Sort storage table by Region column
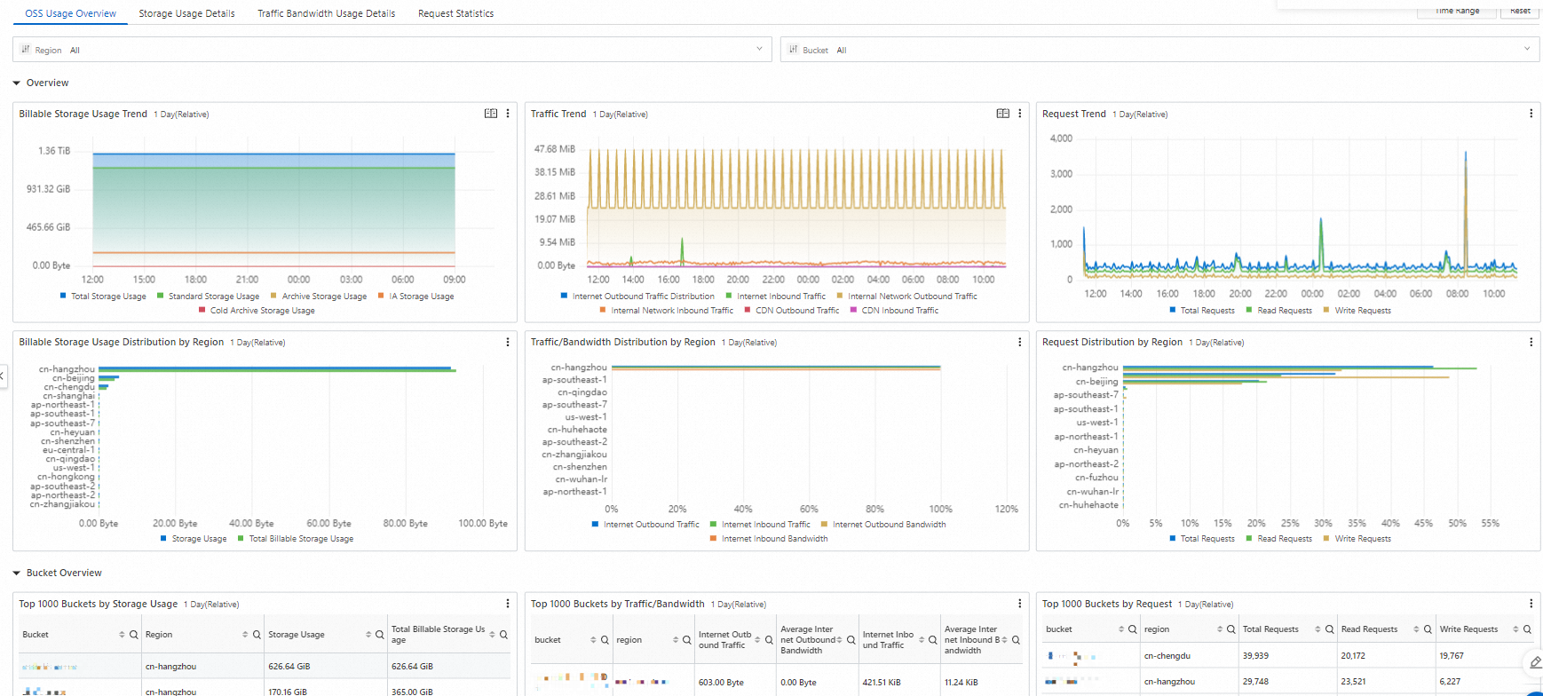The image size is (1543, 696). click(x=245, y=635)
